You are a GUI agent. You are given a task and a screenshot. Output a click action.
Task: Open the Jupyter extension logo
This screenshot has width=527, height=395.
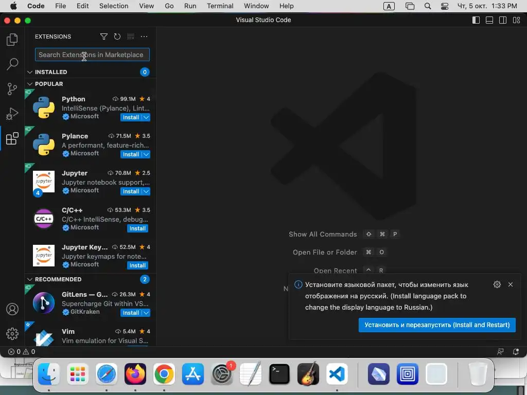coord(44,182)
